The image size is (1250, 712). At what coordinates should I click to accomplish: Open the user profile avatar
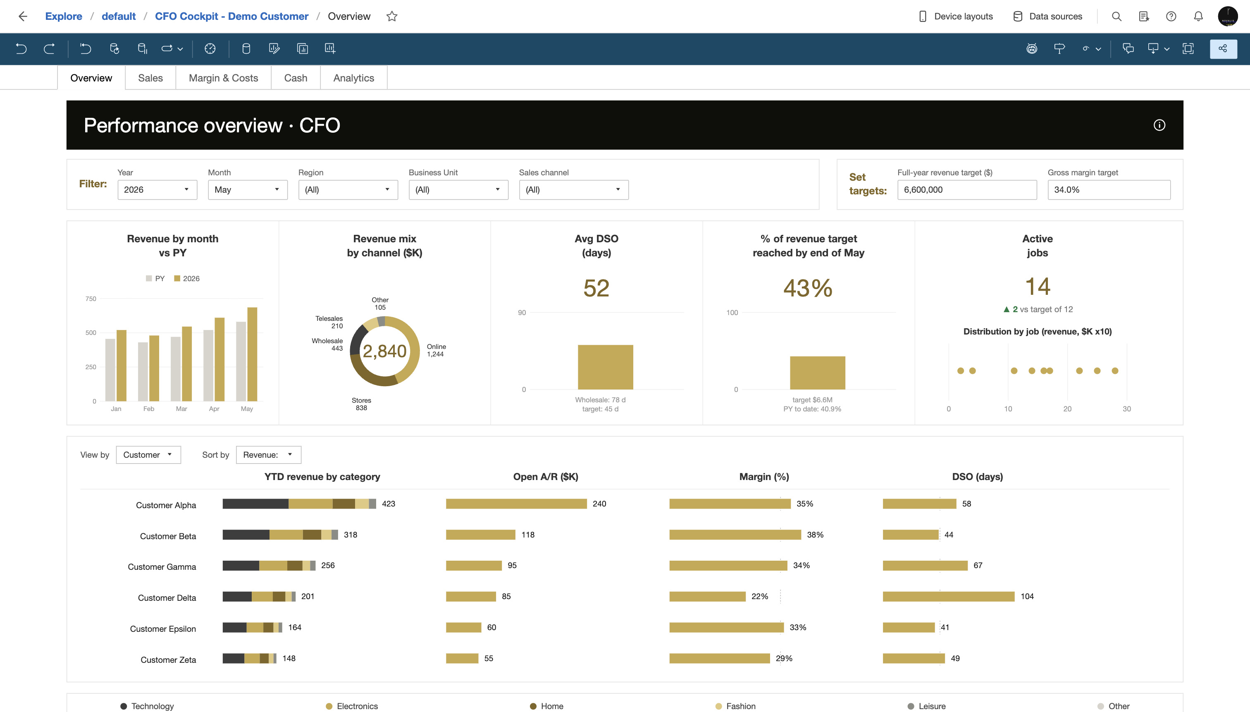[x=1228, y=16]
